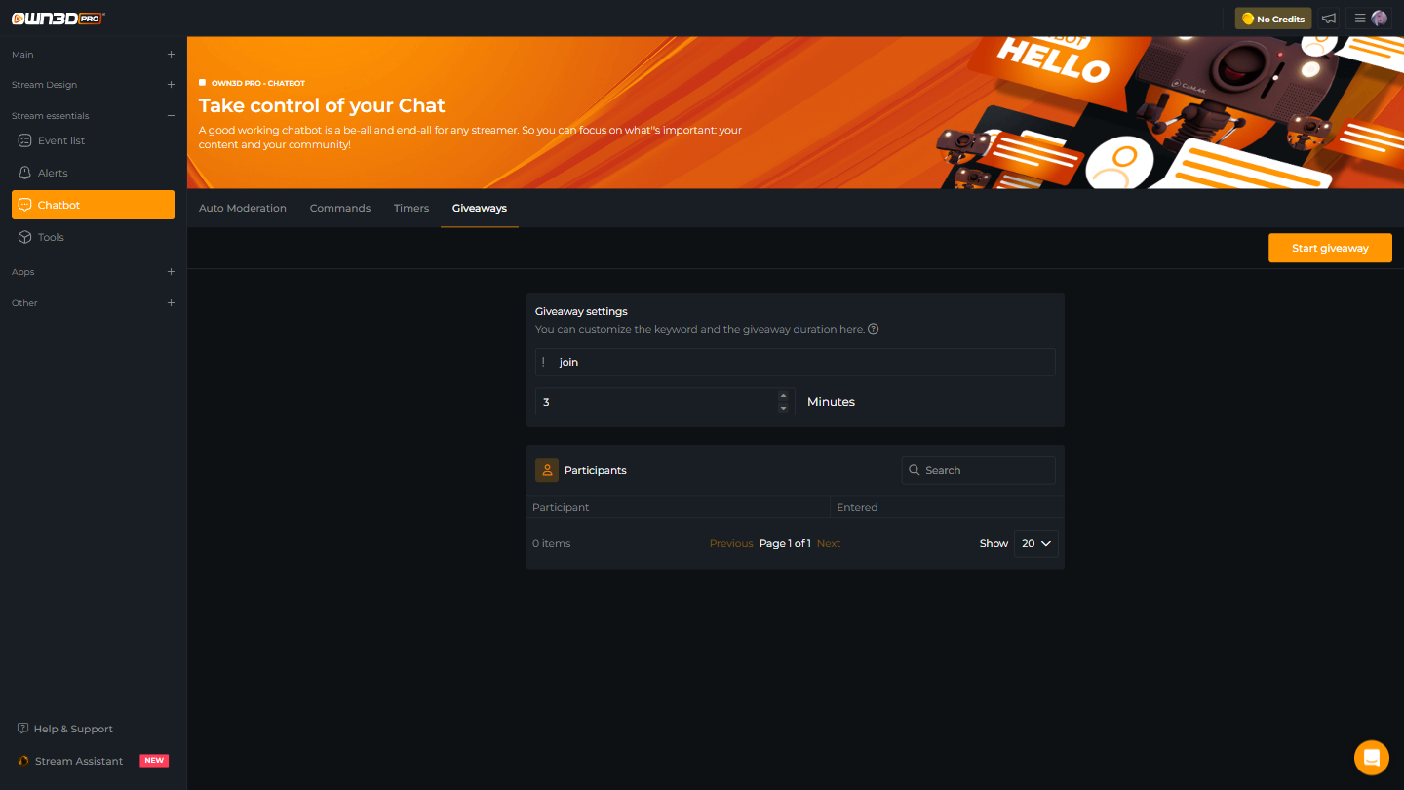
Task: Click the No Credits button
Action: pos(1272,19)
